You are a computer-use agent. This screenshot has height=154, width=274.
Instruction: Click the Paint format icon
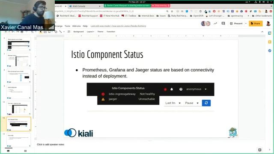[x=27, y=32]
